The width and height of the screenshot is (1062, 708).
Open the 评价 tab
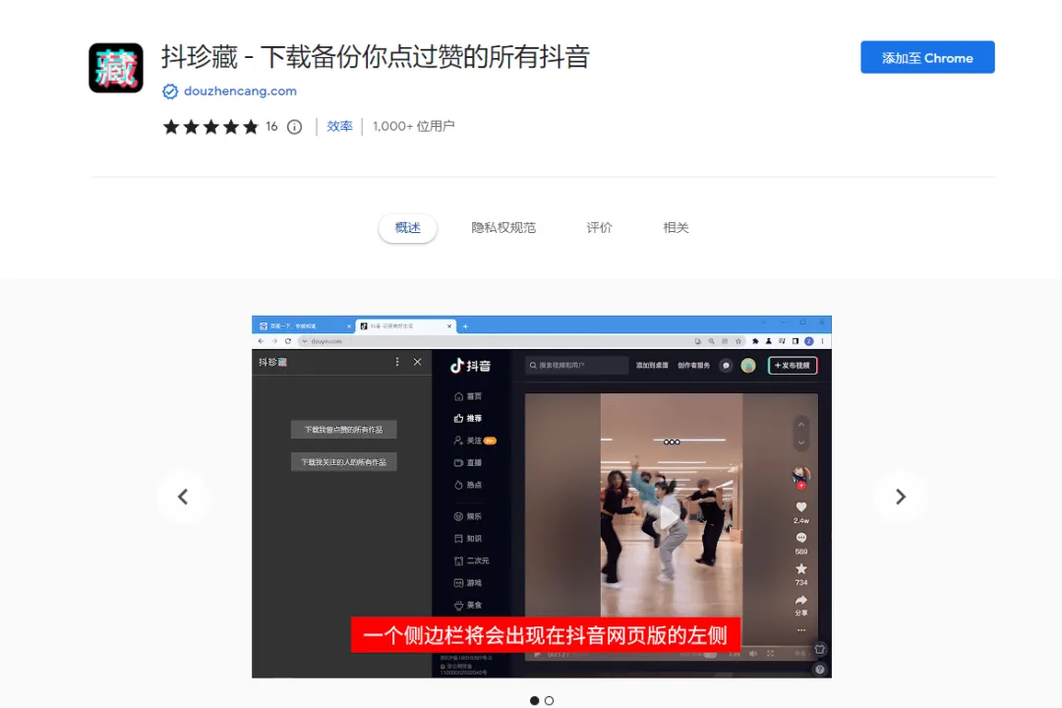599,228
